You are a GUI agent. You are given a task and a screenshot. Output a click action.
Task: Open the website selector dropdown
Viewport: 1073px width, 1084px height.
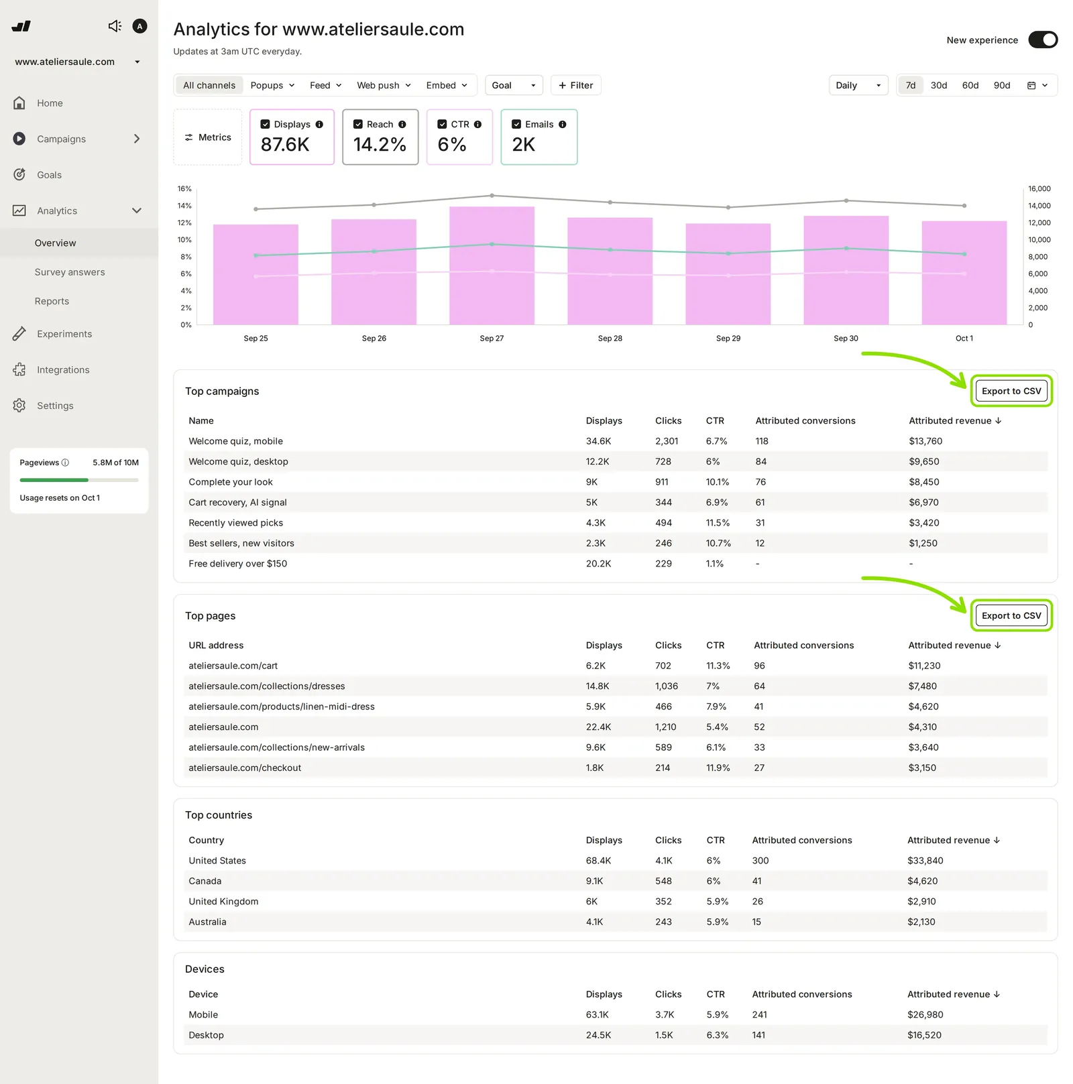tap(78, 62)
